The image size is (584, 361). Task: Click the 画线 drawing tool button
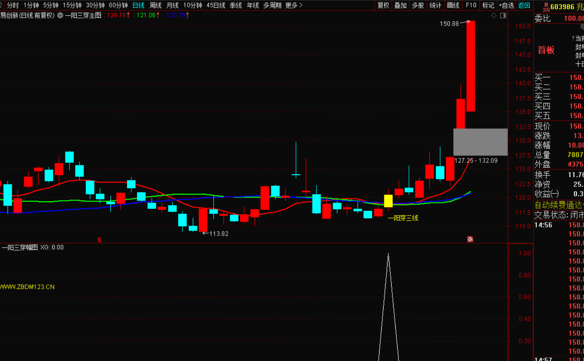pyautogui.click(x=453, y=5)
